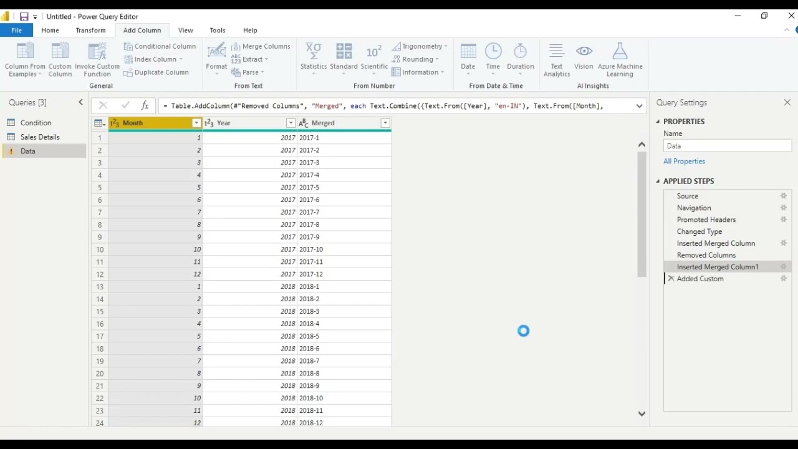Viewport: 798px width, 449px height.
Task: Expand the formula bar
Action: pos(639,106)
